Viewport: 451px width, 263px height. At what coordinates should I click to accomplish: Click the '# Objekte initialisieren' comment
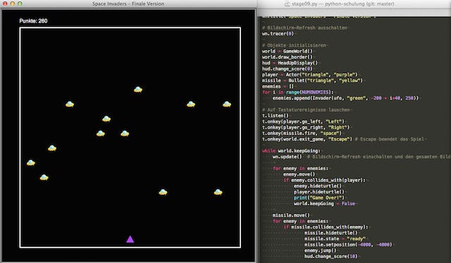(294, 46)
